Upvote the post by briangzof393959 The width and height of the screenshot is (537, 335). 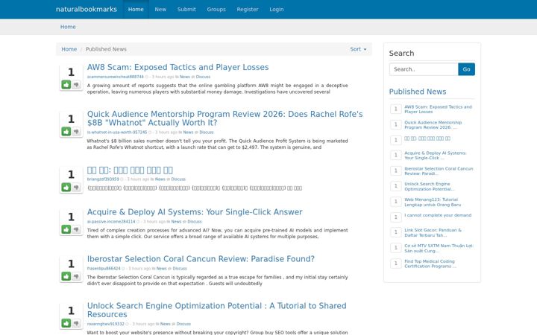pos(66,187)
